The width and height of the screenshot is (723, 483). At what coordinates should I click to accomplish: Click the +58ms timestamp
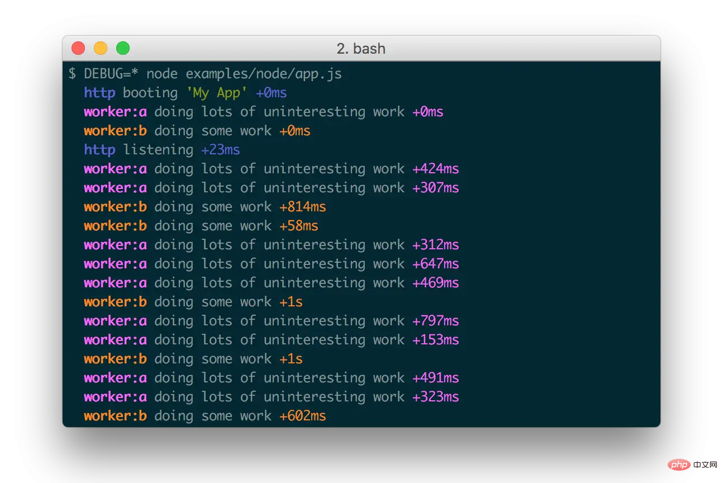coord(299,226)
